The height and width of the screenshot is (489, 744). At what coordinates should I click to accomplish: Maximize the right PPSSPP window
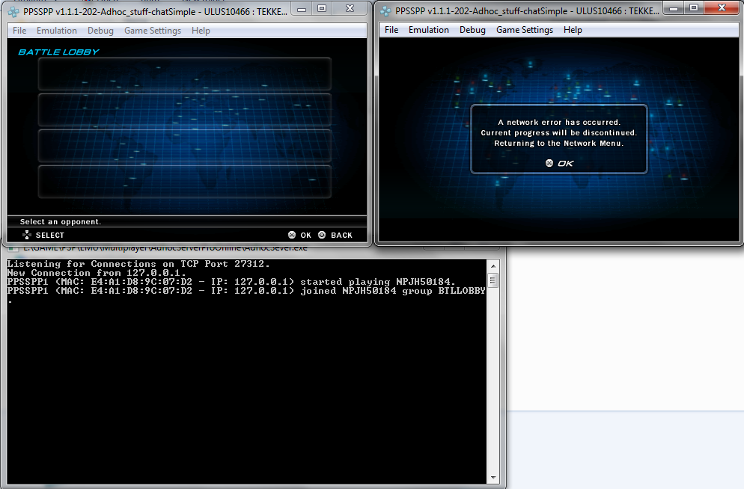695,8
